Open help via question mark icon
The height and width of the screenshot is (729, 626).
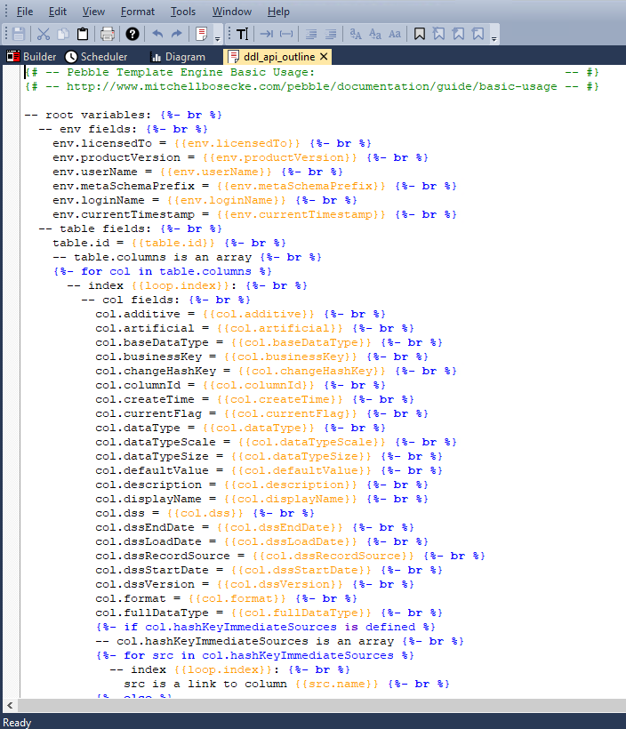click(132, 34)
